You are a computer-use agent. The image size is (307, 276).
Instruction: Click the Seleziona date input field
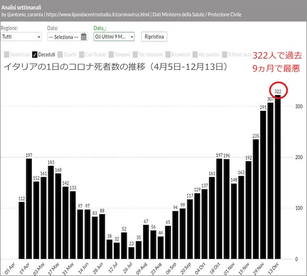click(68, 37)
